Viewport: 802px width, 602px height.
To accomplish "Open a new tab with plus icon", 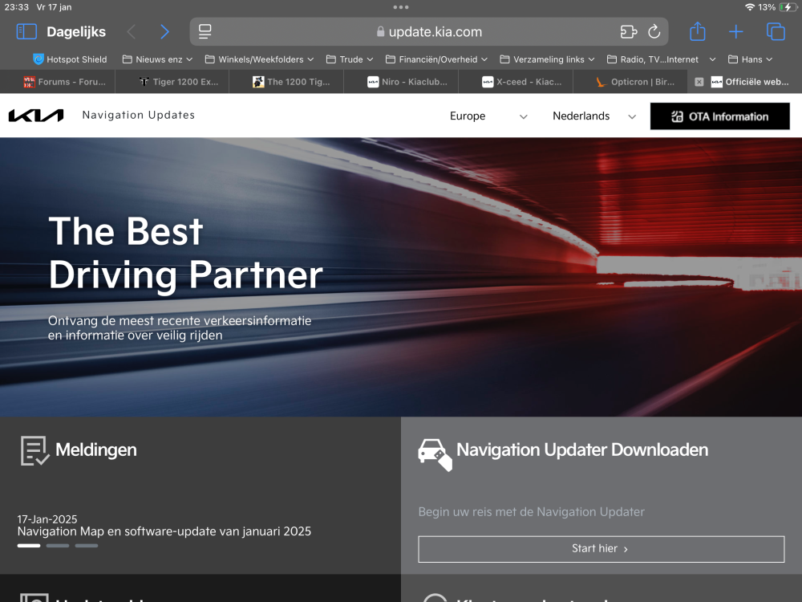I will pyautogui.click(x=735, y=32).
